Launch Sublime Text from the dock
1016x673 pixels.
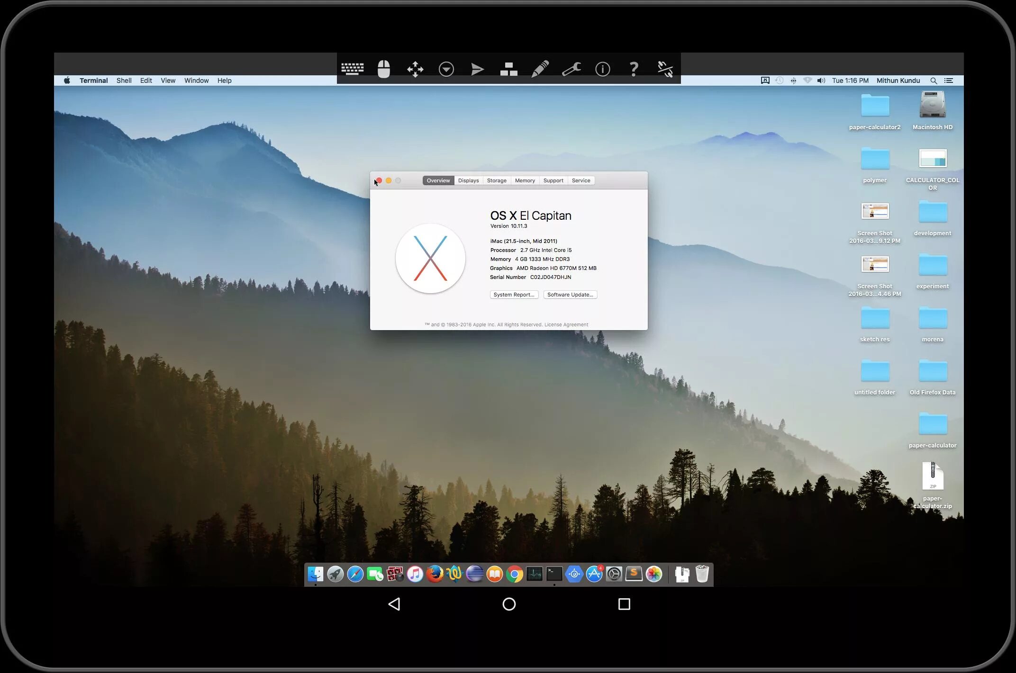[634, 574]
